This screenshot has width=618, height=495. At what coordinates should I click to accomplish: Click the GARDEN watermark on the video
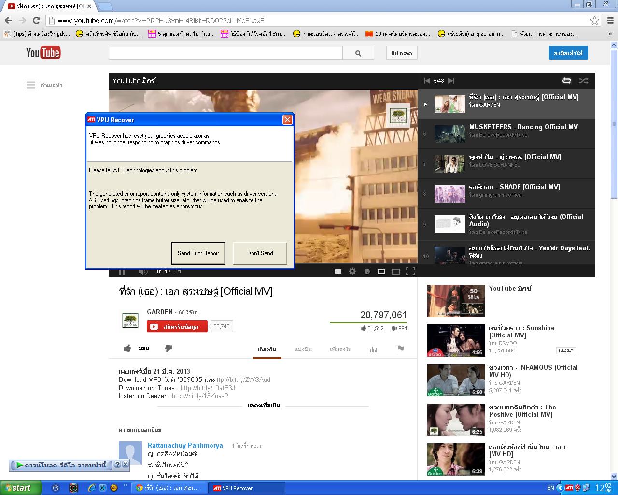coord(398,115)
